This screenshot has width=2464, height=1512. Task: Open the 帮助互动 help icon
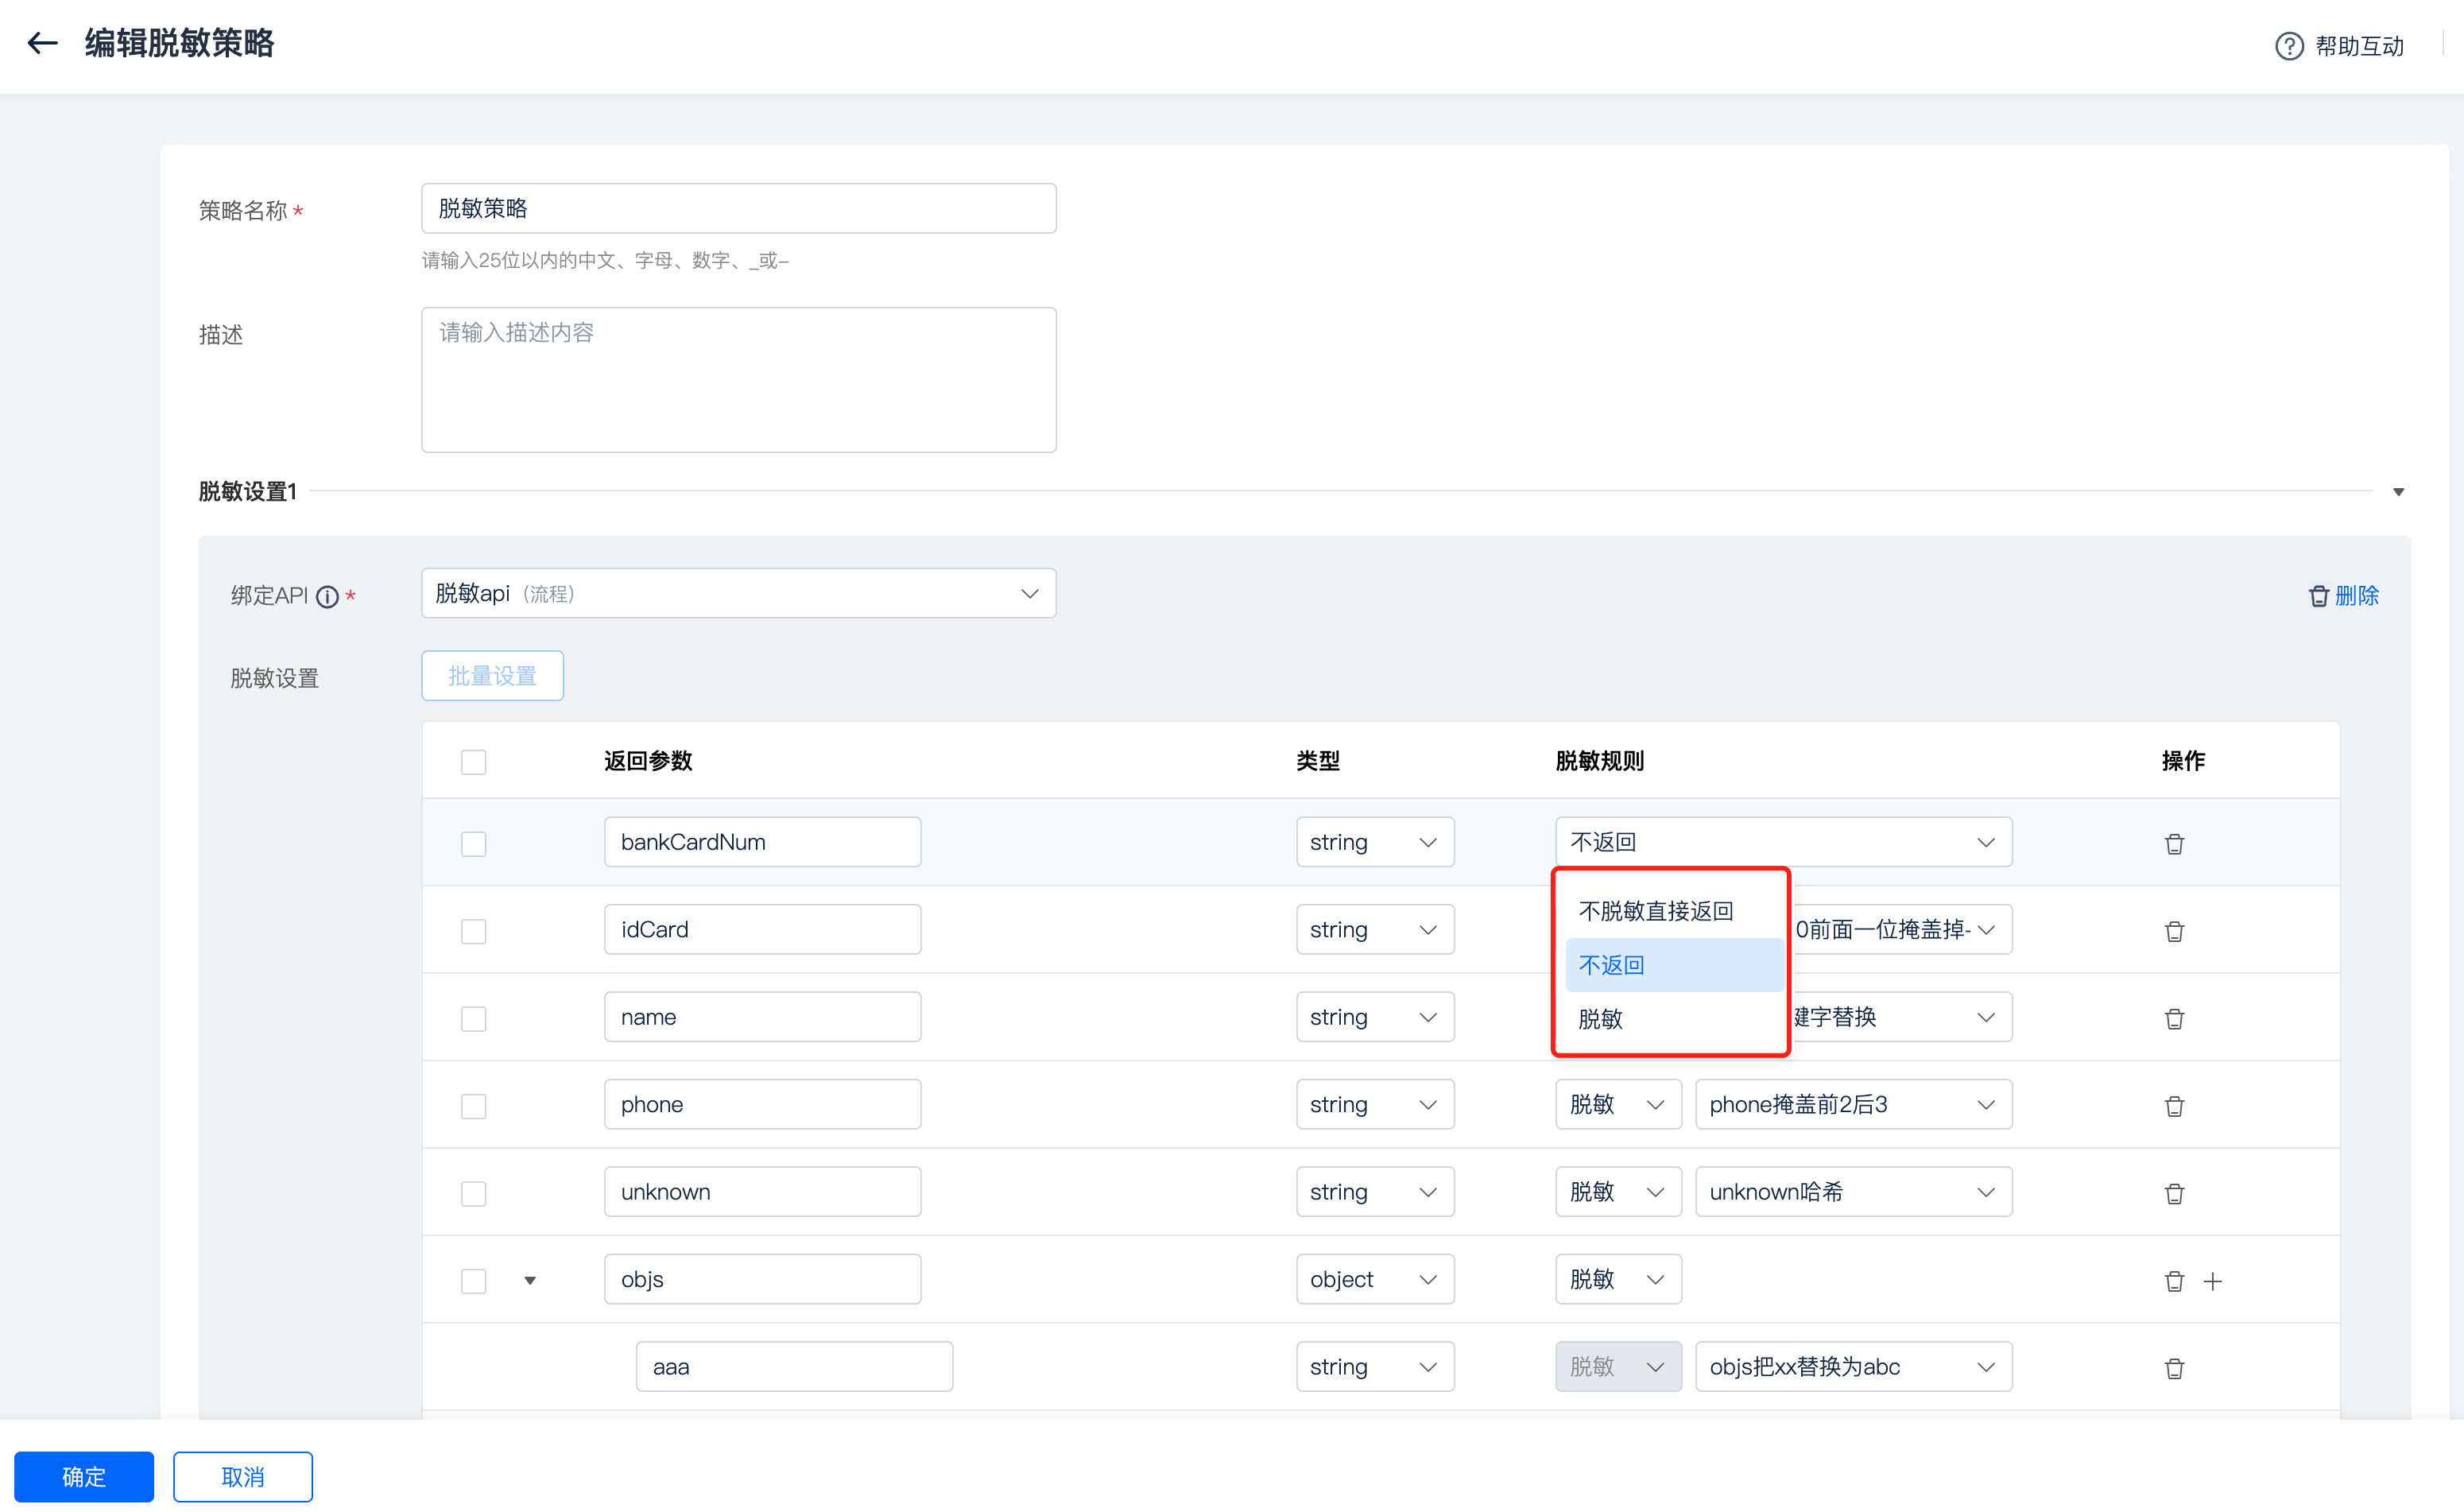coord(2289,46)
